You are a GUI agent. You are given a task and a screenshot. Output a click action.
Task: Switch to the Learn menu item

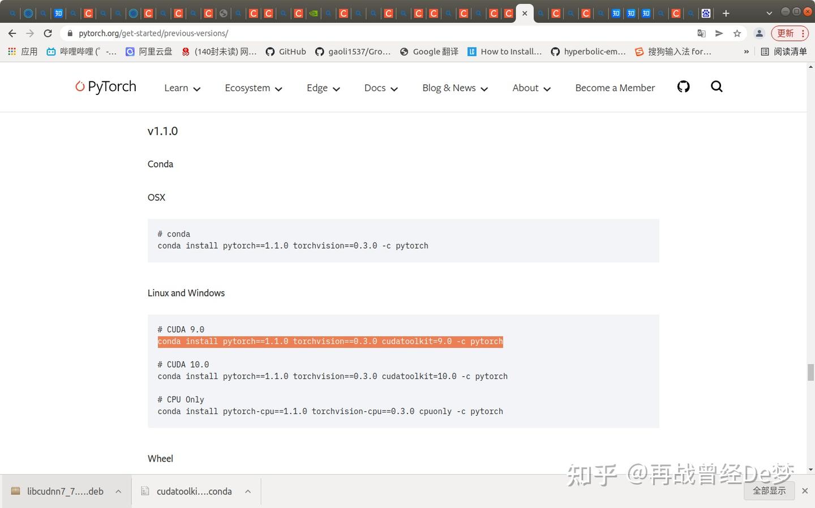176,88
